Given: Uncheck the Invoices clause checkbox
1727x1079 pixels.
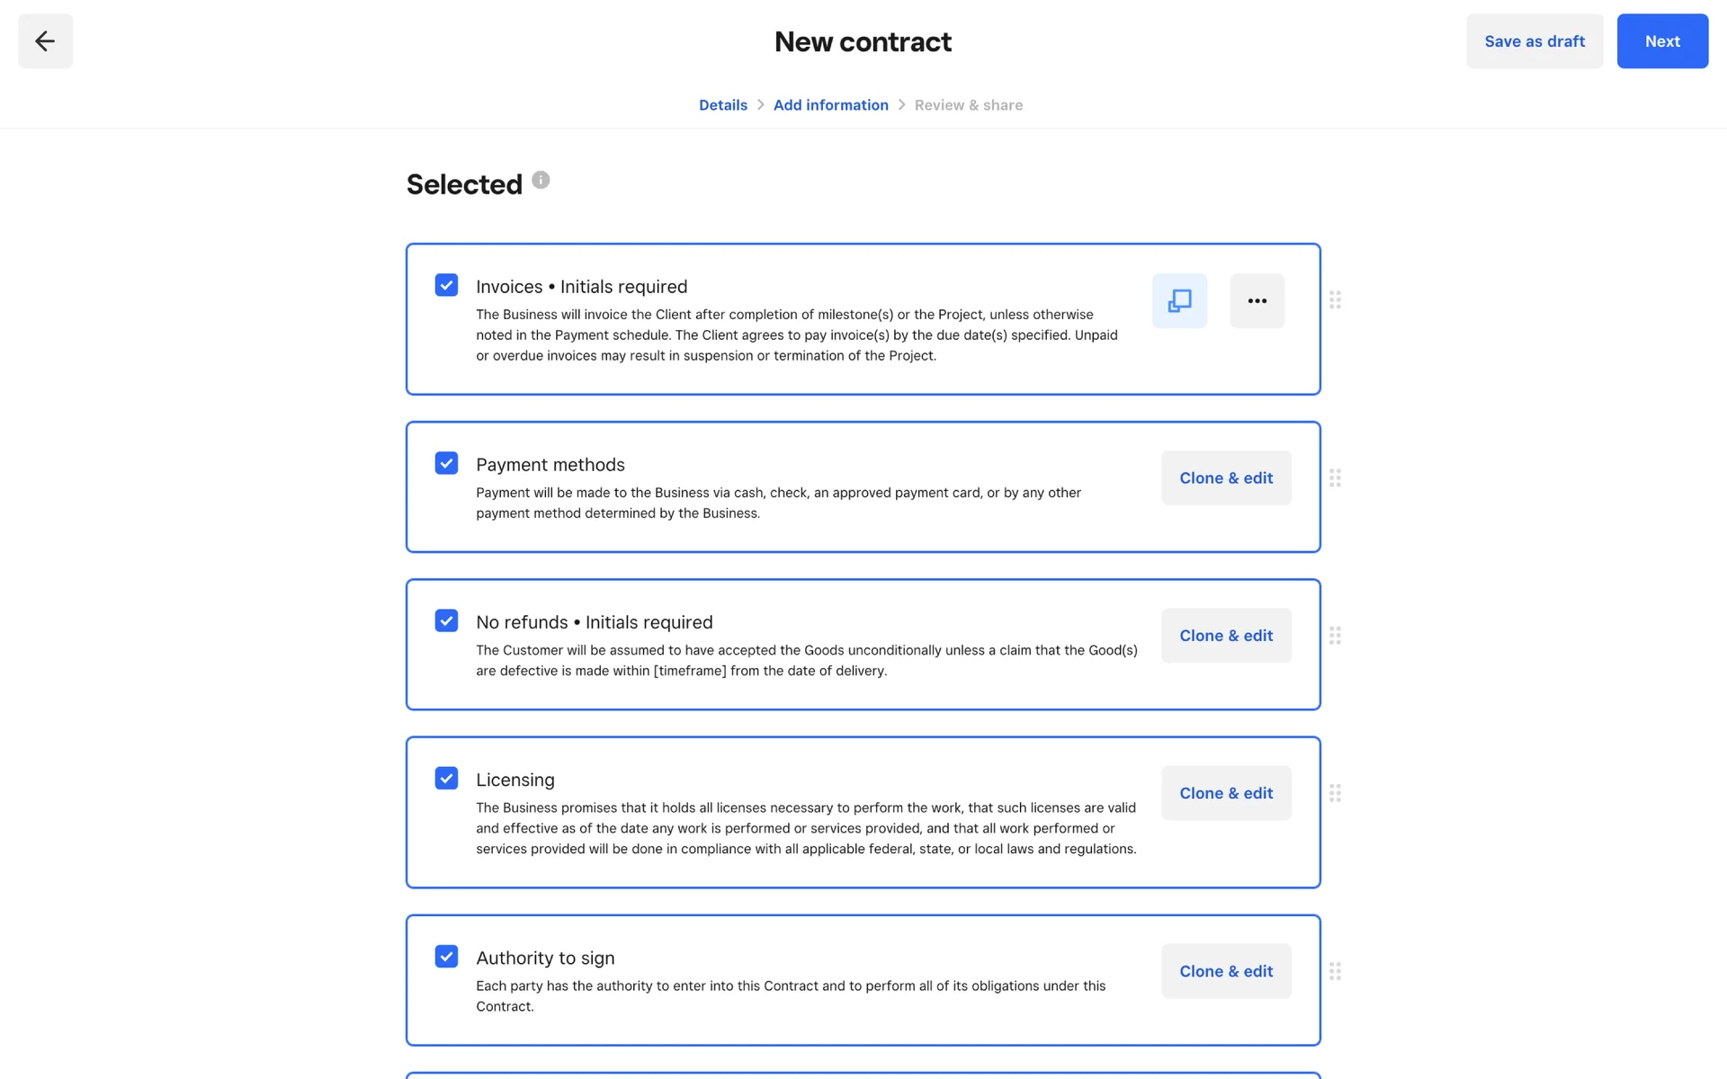Looking at the screenshot, I should [446, 285].
